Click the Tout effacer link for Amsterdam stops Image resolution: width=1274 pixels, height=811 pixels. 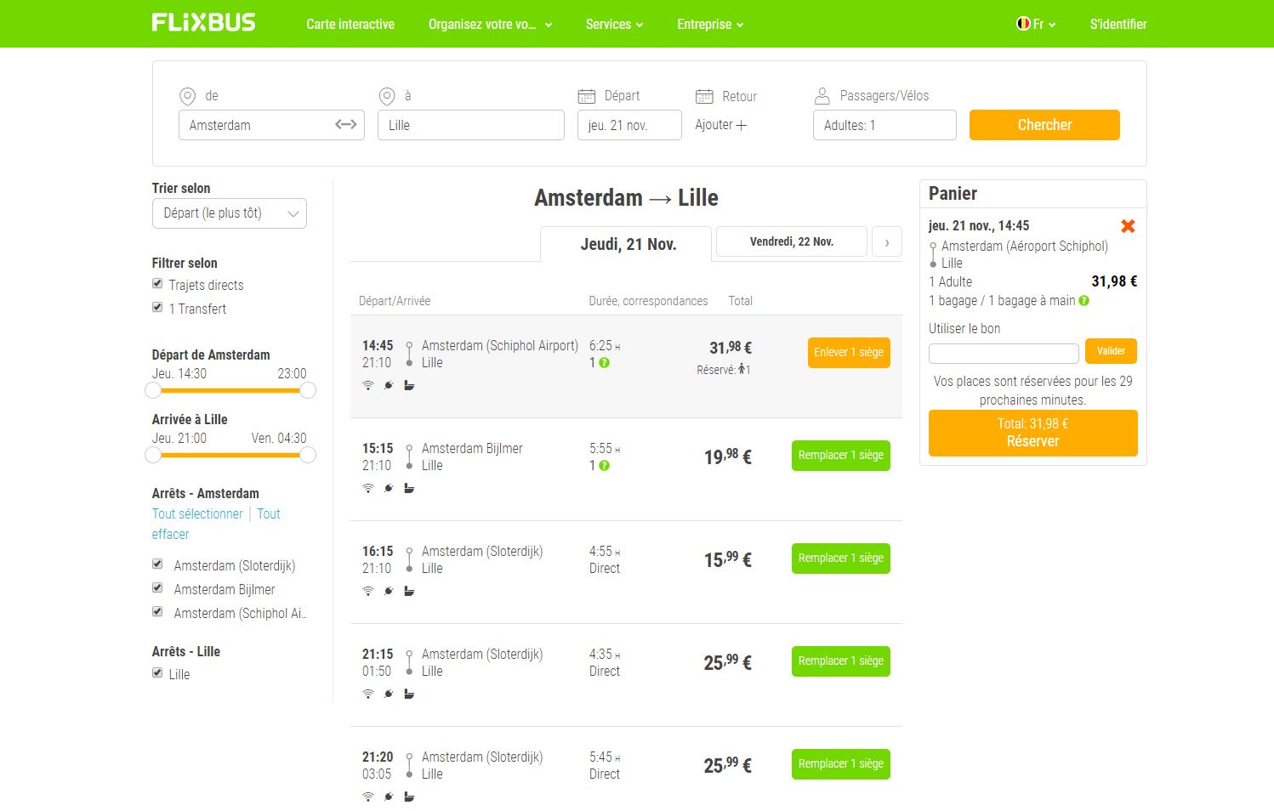[x=170, y=534]
